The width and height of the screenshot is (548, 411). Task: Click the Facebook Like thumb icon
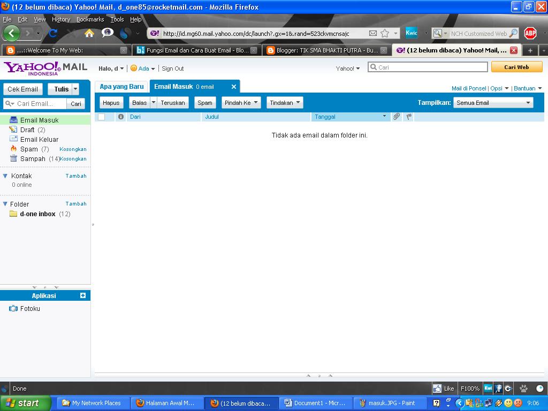[437, 389]
